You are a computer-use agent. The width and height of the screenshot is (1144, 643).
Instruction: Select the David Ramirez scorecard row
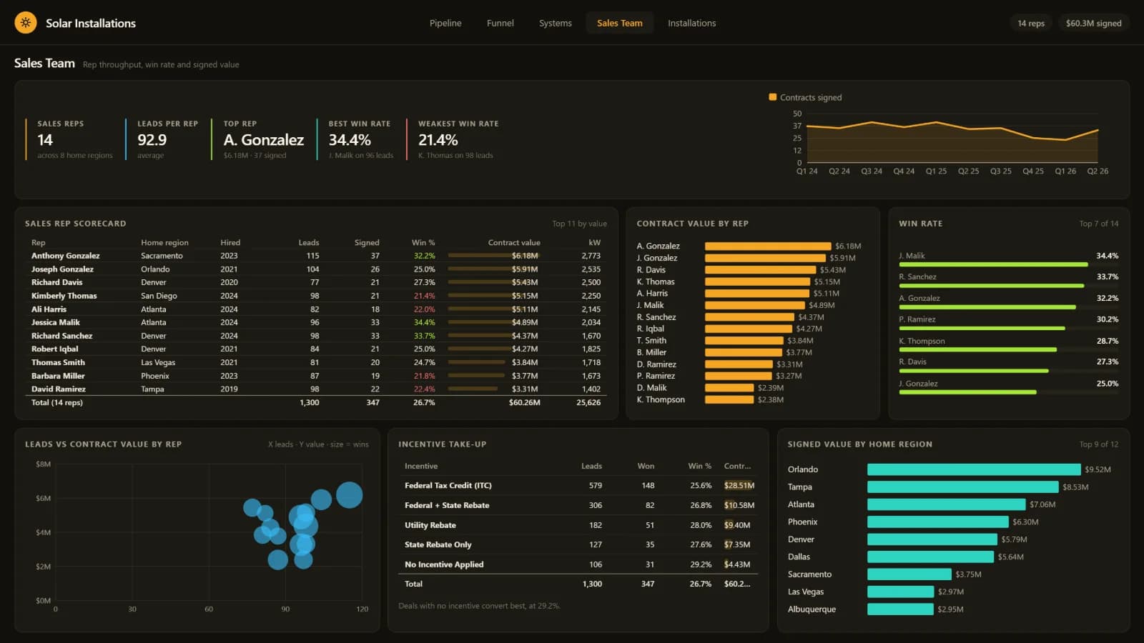pos(316,389)
